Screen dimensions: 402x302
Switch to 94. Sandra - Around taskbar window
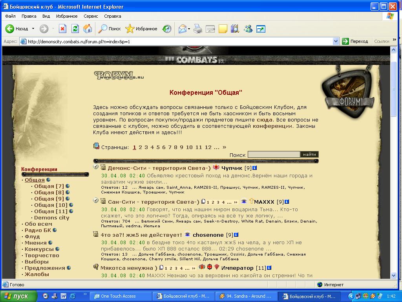tap(246, 296)
